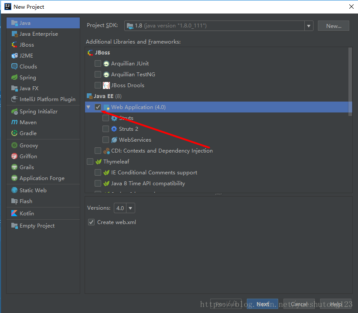Click the JBoss Drools framework icon
Viewport: 358px width, 313px height.
(106, 85)
